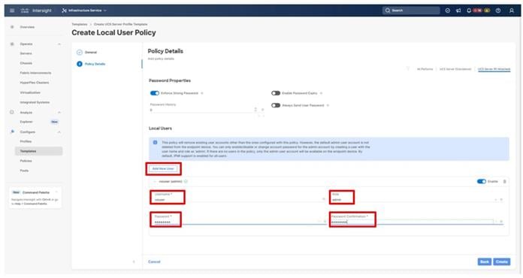Toggle Enforce Strong Password switch
This screenshot has width=523, height=278.
click(155, 93)
